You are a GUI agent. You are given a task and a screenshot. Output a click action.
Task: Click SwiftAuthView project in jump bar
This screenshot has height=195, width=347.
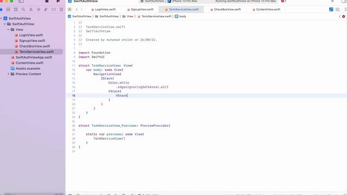pyautogui.click(x=80, y=16)
